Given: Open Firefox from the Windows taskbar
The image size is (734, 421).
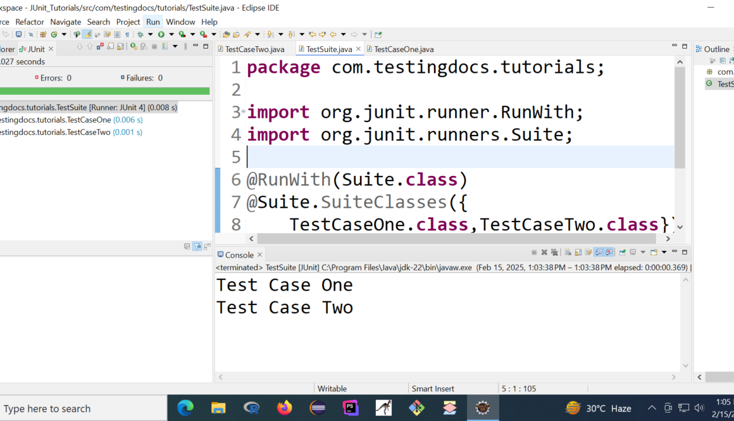Looking at the screenshot, I should [x=285, y=408].
